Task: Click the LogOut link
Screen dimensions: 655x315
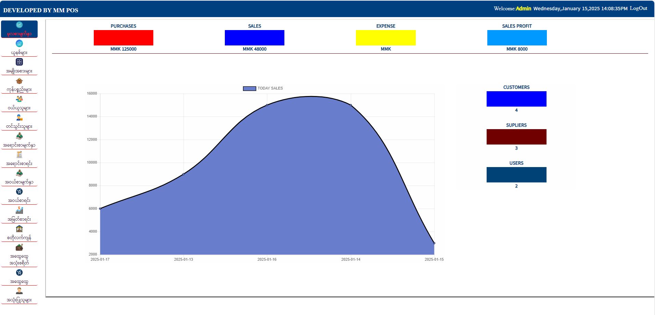Action: coord(638,9)
